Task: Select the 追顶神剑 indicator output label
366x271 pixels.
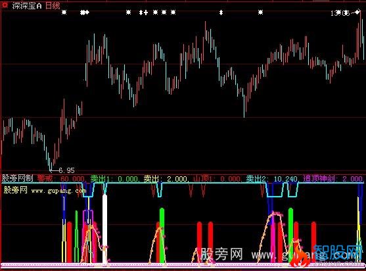Action: pyautogui.click(x=333, y=179)
